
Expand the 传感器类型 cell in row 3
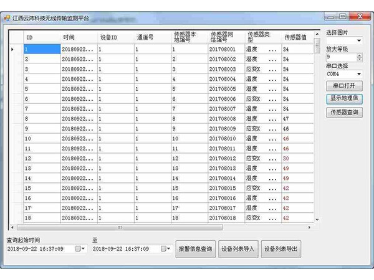[272, 69]
